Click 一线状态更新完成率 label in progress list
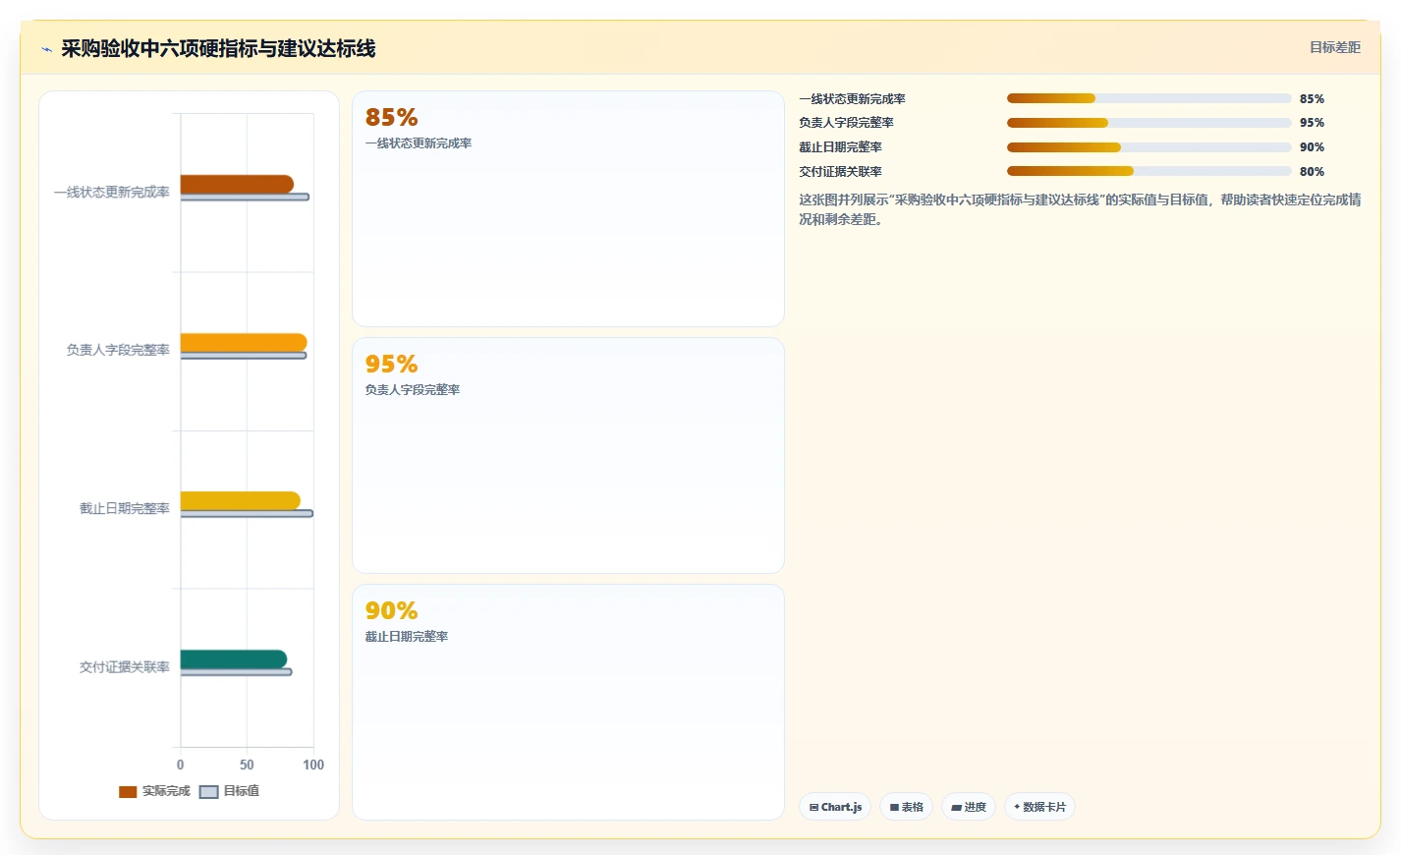The height and width of the screenshot is (855, 1401). pos(853,99)
